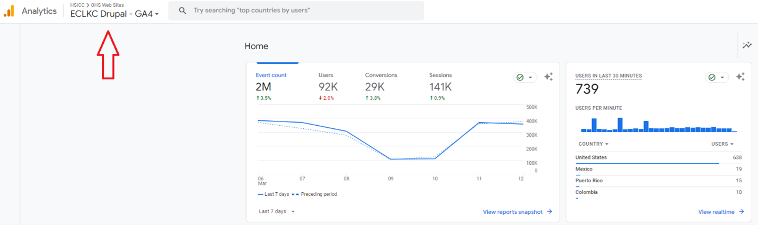The width and height of the screenshot is (758, 225).
Task: Click the 29K conversions value
Action: coord(375,87)
